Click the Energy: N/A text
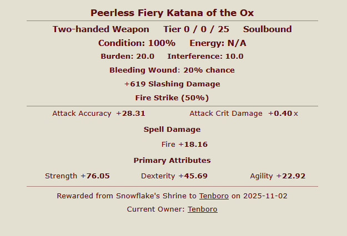The image size is (347, 236). pyautogui.click(x=218, y=43)
